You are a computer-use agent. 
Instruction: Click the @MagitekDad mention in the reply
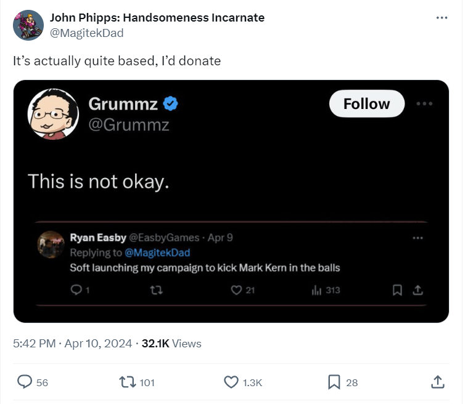(x=157, y=252)
